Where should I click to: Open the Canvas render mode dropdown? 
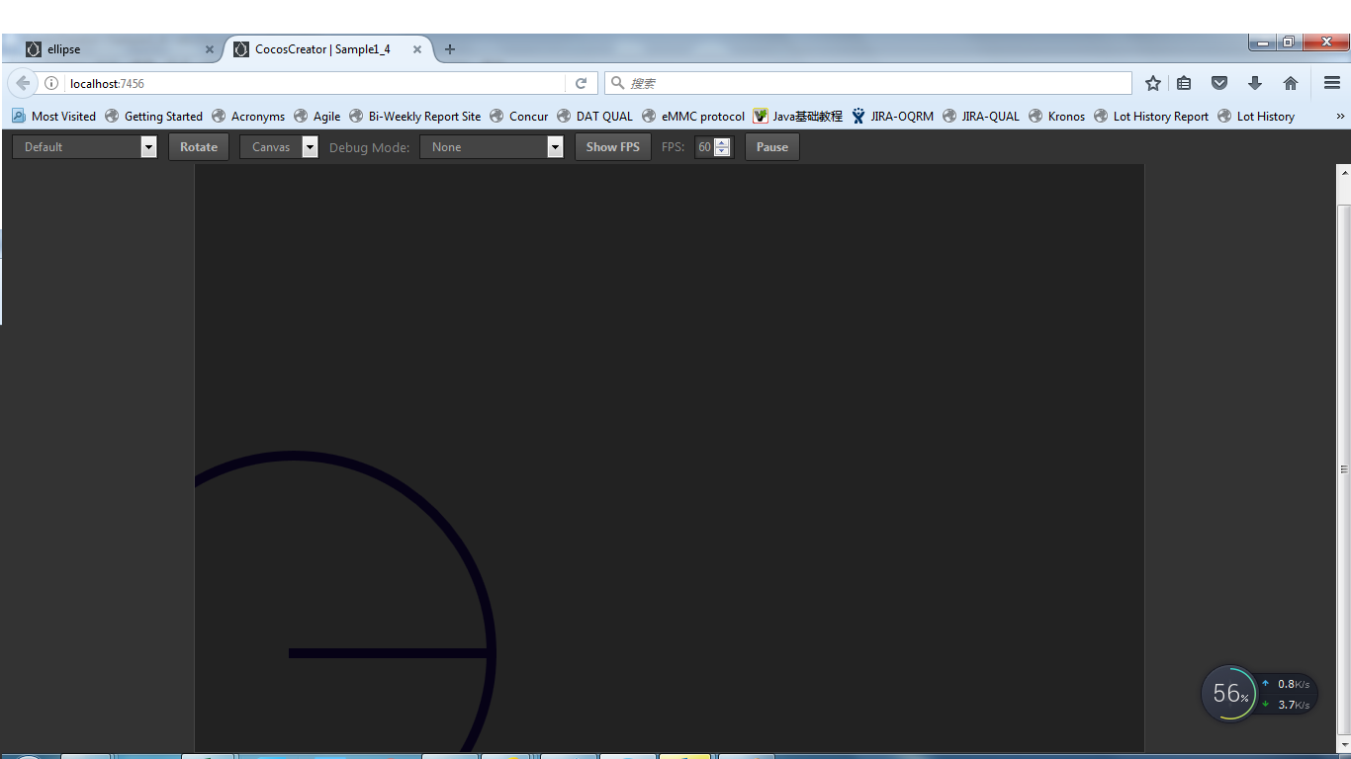pos(279,147)
